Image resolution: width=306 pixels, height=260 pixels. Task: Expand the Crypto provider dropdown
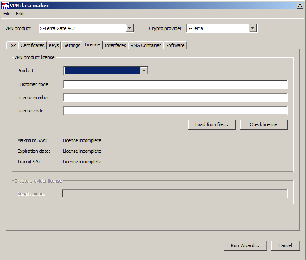click(x=253, y=28)
